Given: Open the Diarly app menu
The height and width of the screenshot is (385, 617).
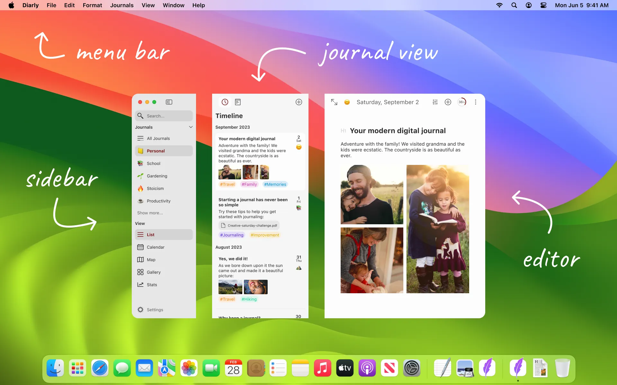Looking at the screenshot, I should pyautogui.click(x=31, y=5).
